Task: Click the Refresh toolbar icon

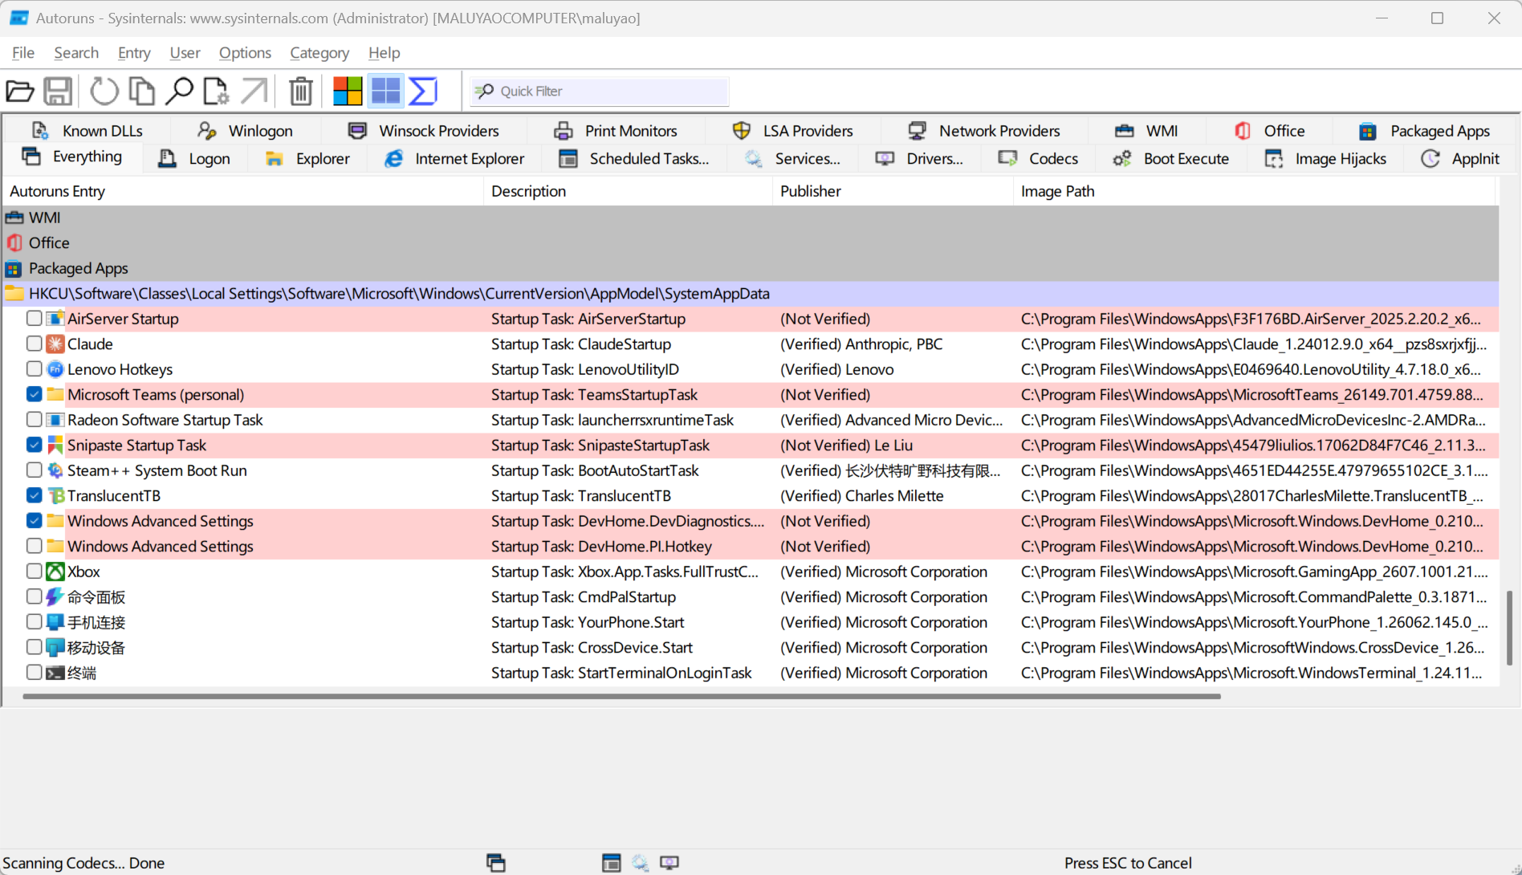Action: tap(104, 92)
